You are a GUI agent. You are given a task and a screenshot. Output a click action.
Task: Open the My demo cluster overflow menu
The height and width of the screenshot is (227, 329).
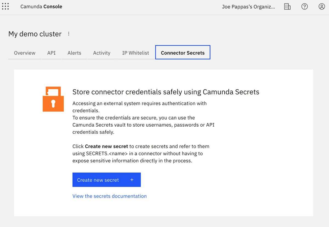[68, 33]
